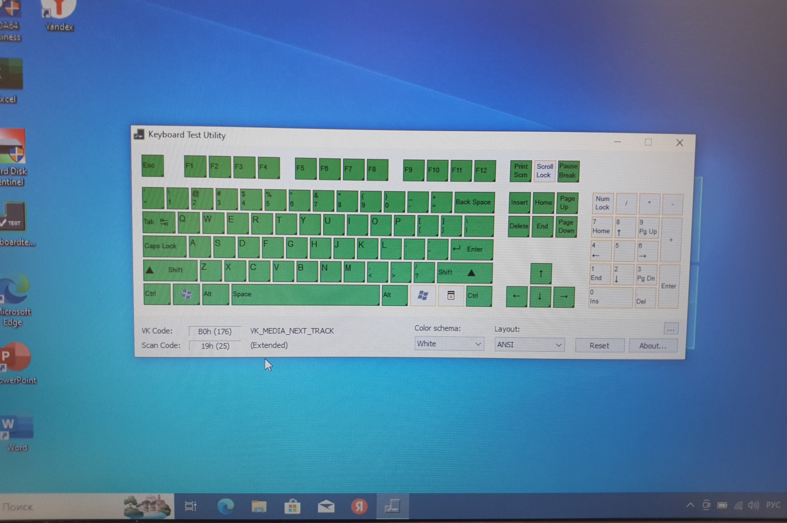
Task: Click the context menu key icon
Action: (450, 295)
